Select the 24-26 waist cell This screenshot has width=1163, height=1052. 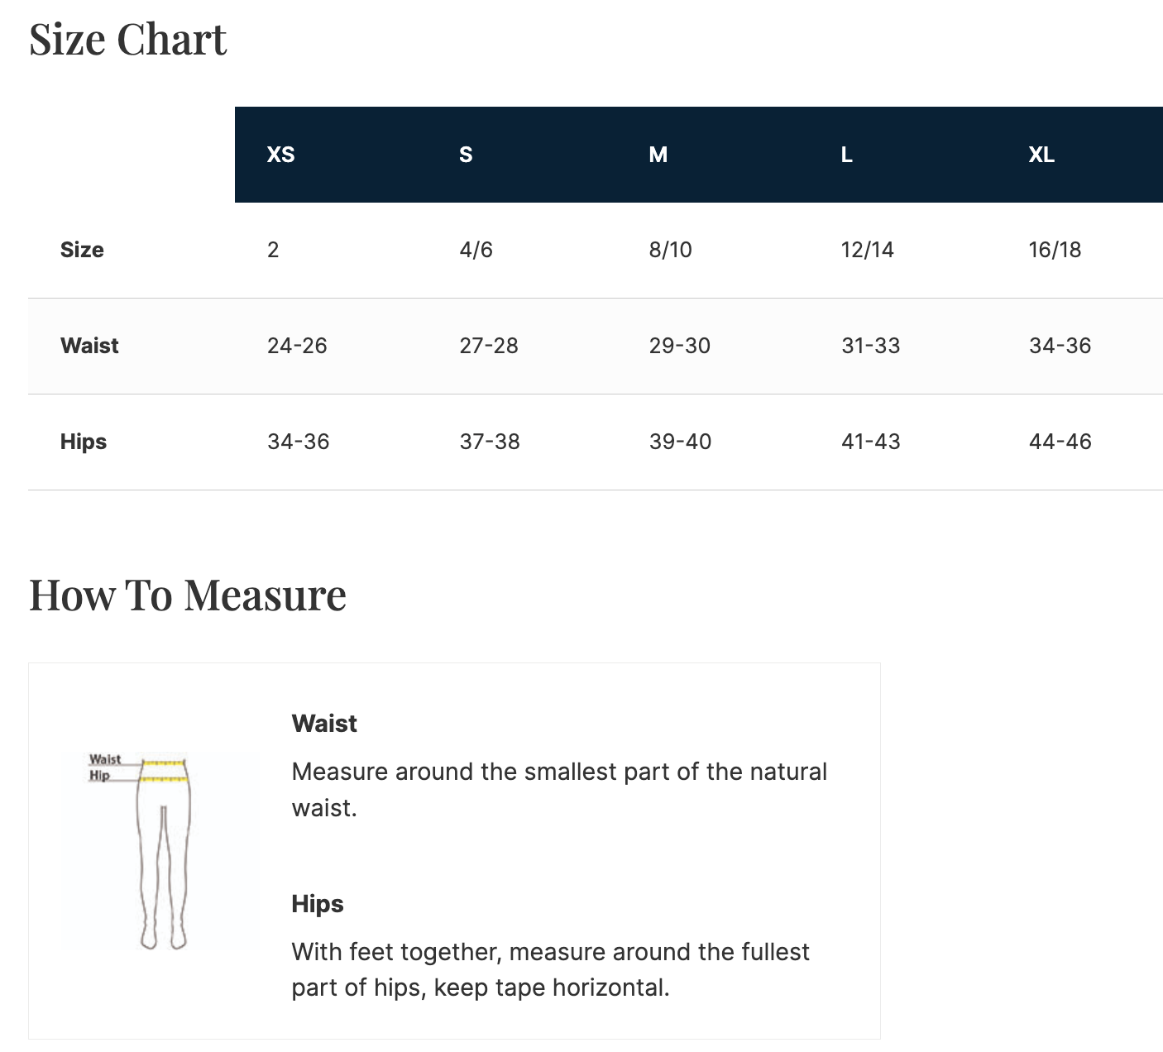(x=297, y=346)
